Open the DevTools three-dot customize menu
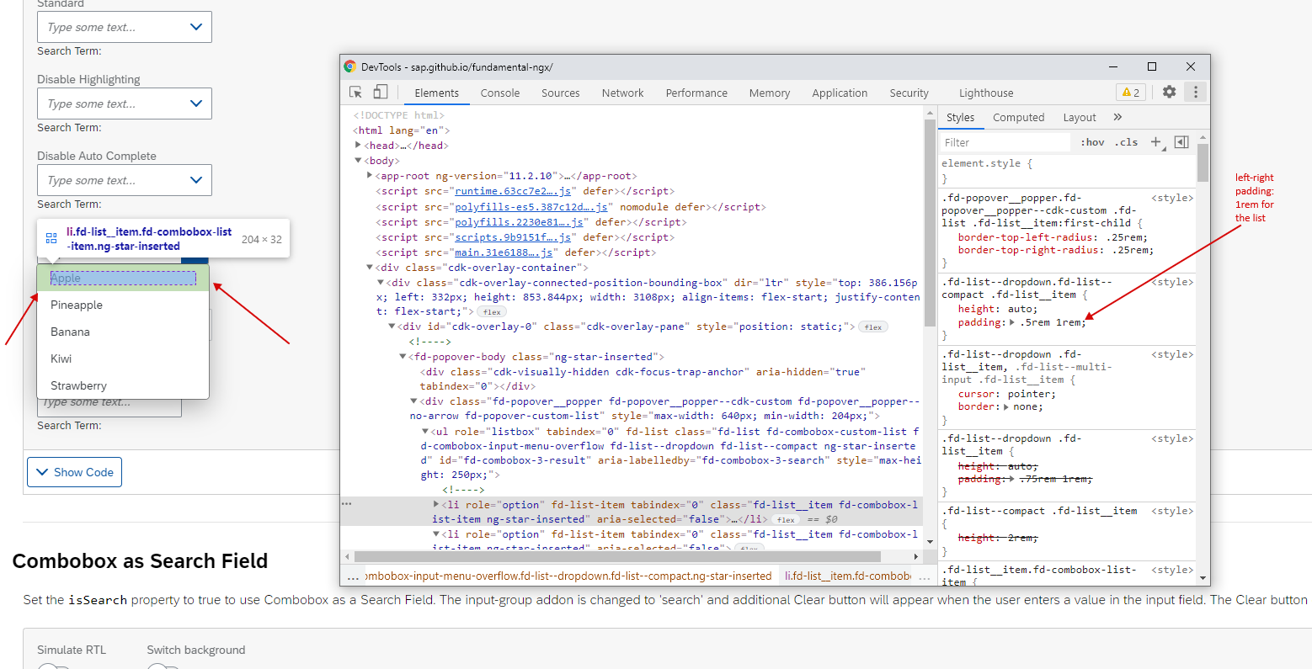 pyautogui.click(x=1196, y=92)
